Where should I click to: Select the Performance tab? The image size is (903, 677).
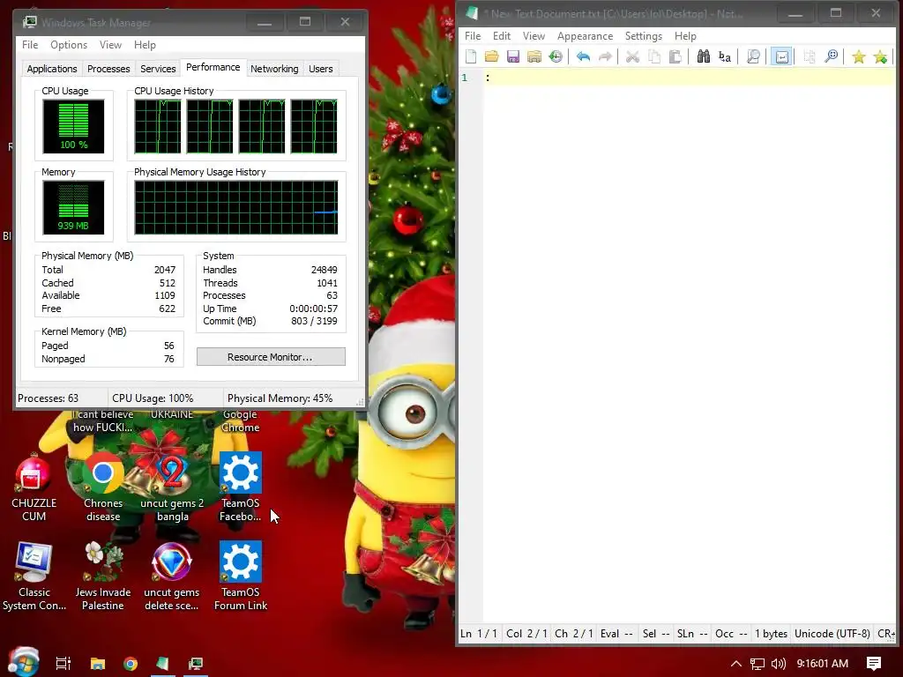(x=213, y=67)
